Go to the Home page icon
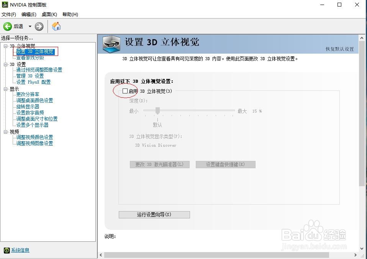Viewport: 367px width, 259px height. click(x=56, y=26)
